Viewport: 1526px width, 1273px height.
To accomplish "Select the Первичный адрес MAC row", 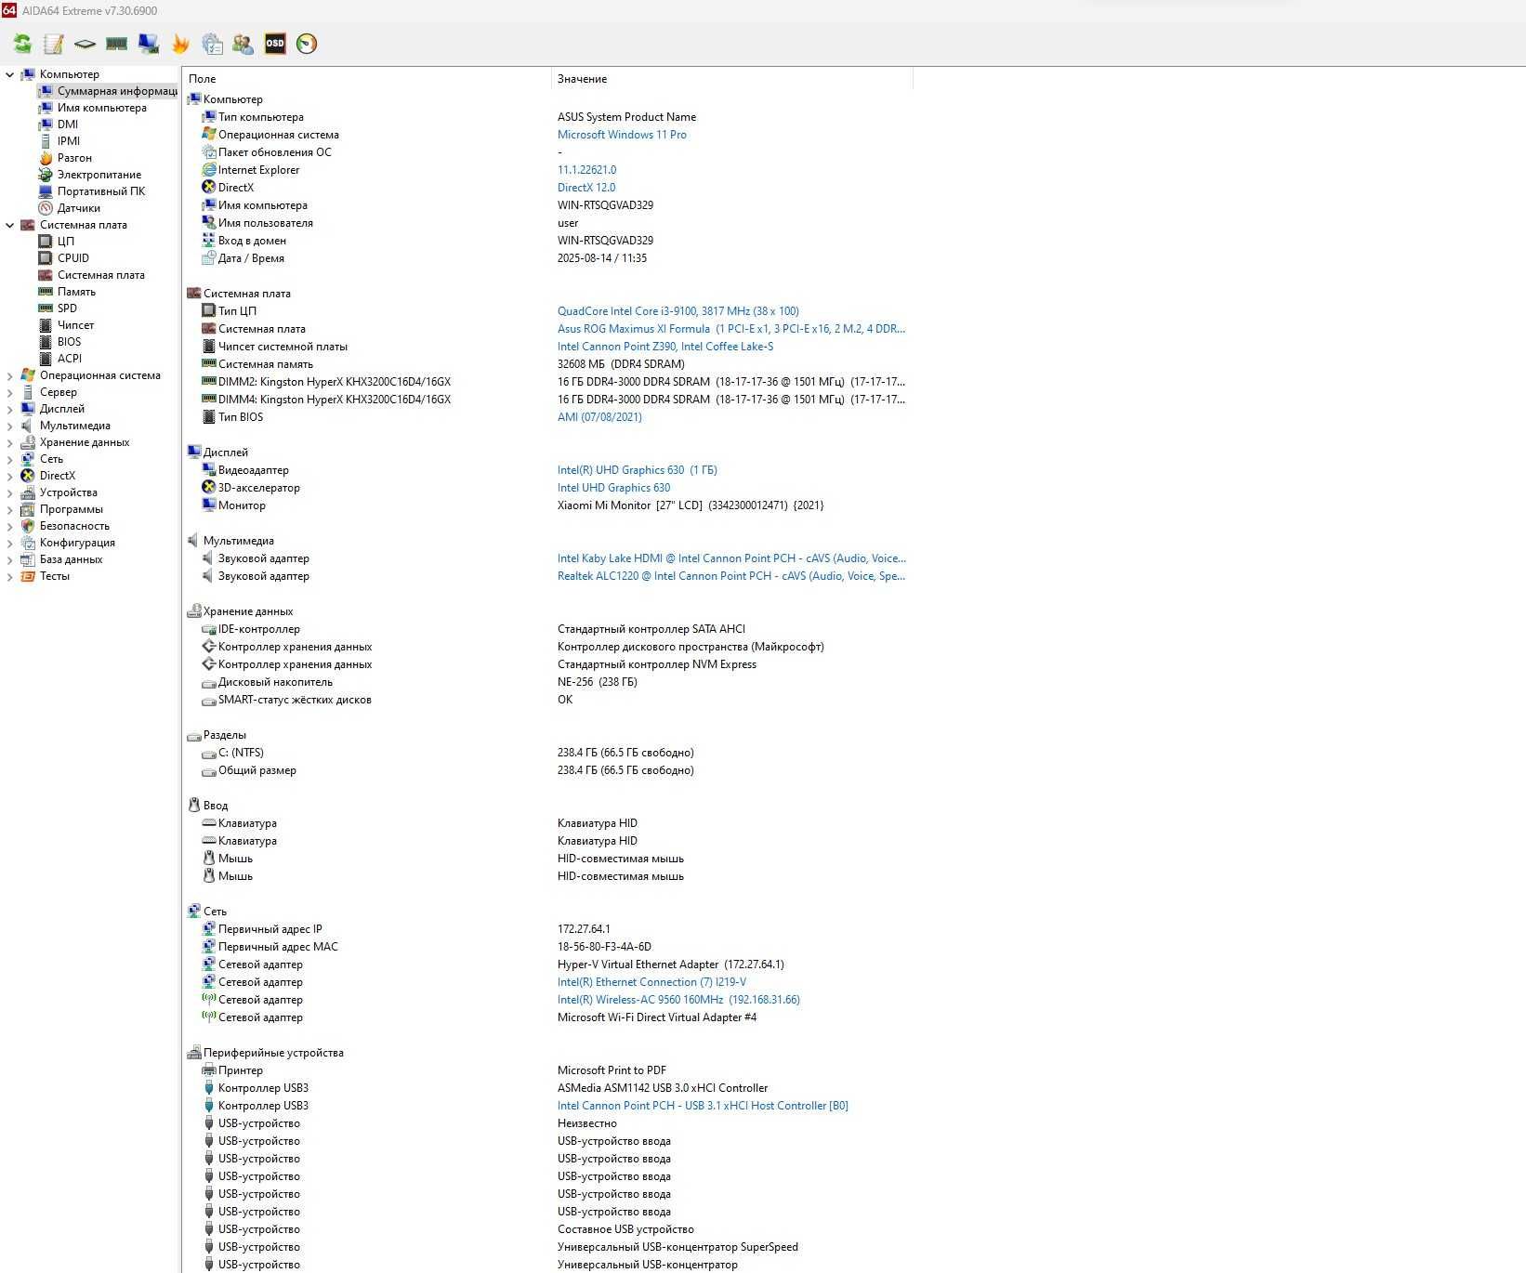I will pos(548,947).
